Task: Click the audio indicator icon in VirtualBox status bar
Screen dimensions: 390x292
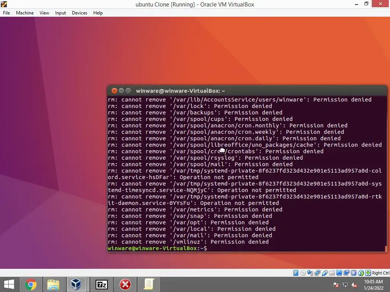Action: pyautogui.click(x=310, y=273)
